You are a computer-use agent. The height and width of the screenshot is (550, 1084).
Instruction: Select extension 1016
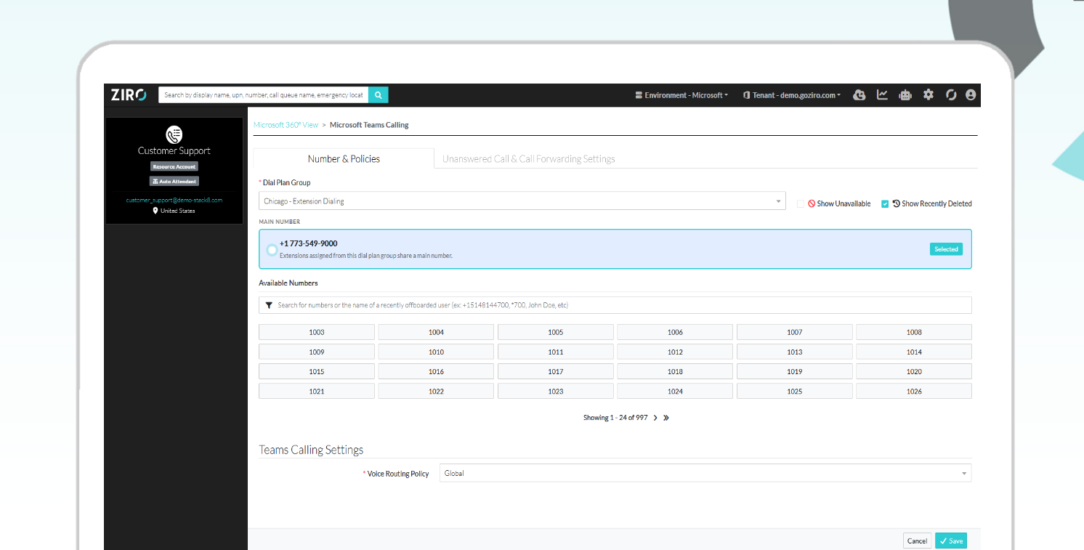436,371
